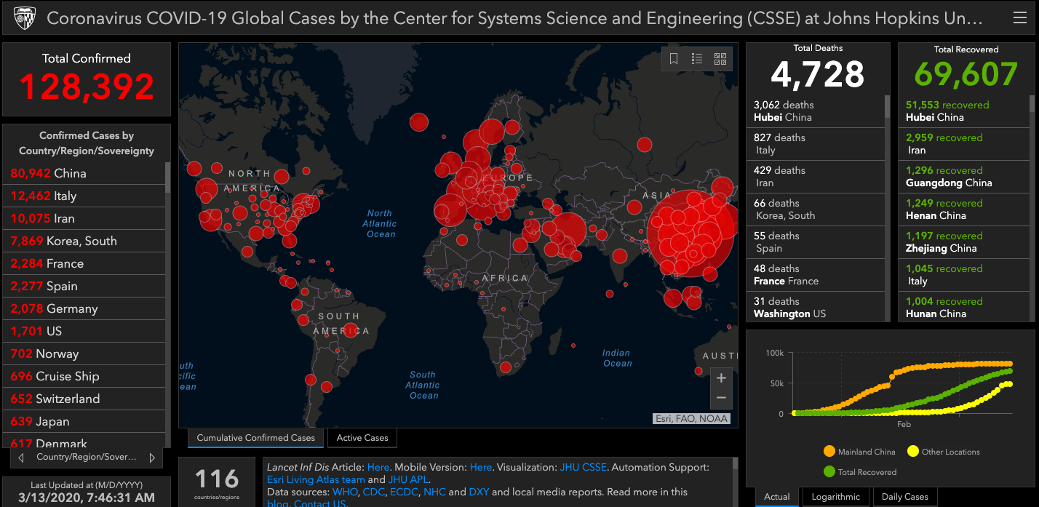Select the Daily Cases chart tab

(x=904, y=497)
